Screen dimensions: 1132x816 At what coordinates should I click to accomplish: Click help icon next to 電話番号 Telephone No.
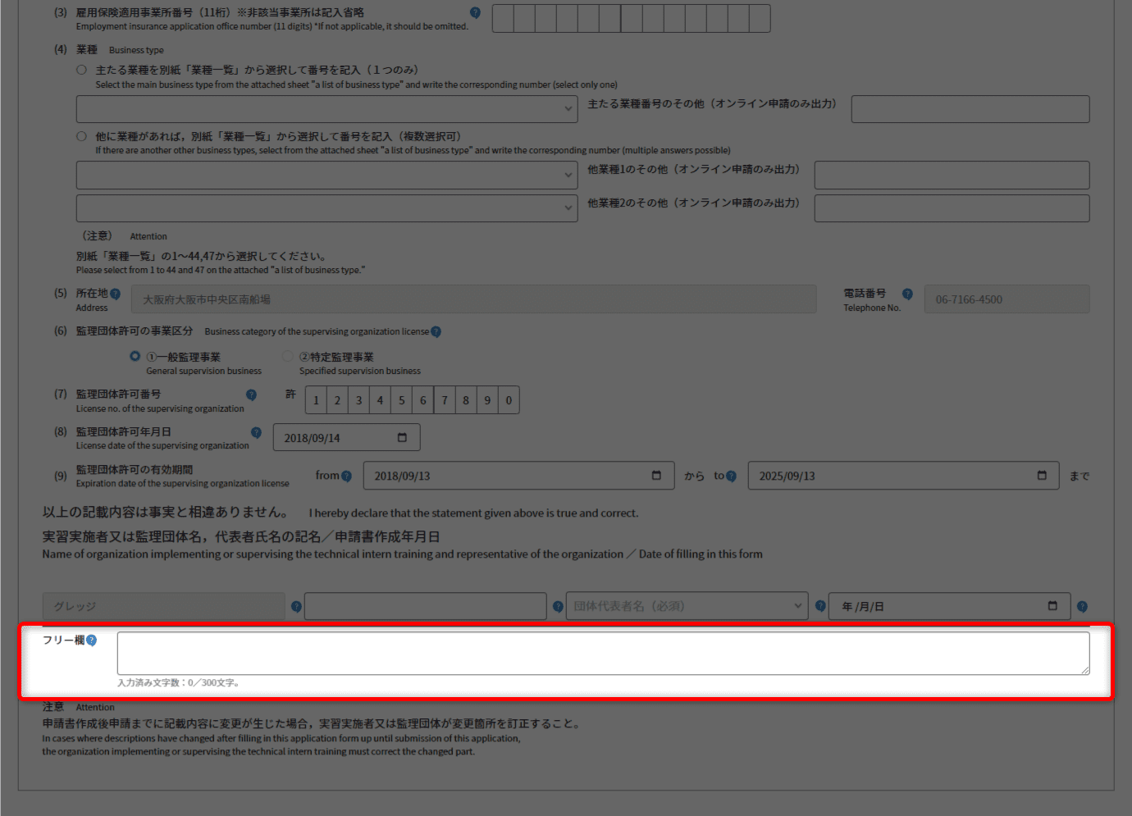point(907,294)
